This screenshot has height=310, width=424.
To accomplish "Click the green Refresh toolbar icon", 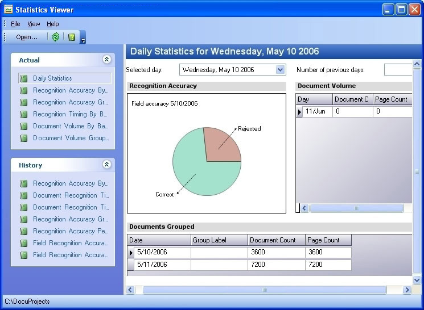I will coord(55,37).
